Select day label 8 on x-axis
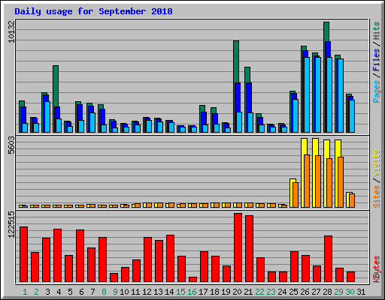The image size is (385, 300). [104, 292]
